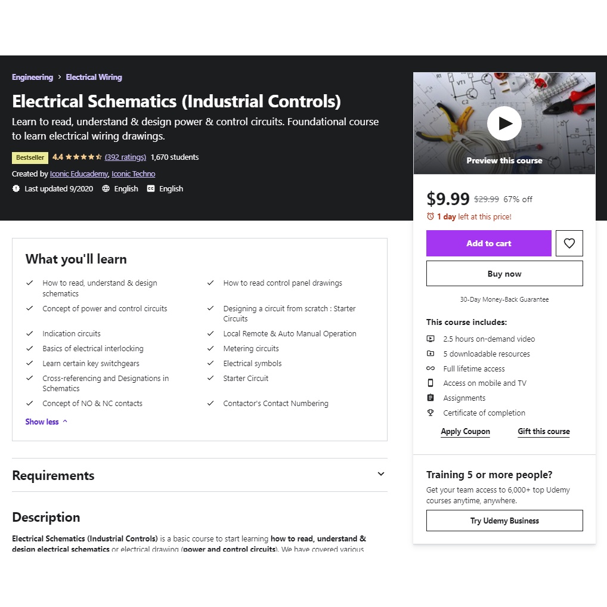
Task: Open the Engineering breadcrumb category
Action: (32, 77)
